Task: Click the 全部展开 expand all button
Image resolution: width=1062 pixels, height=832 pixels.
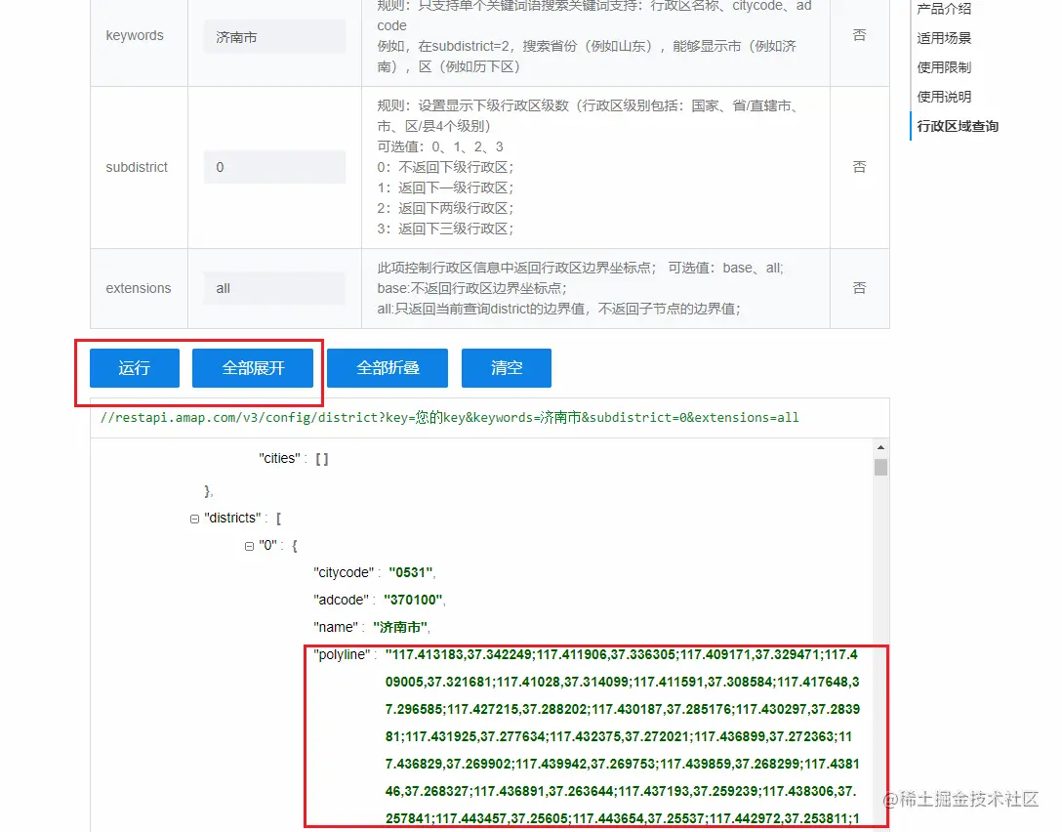Action: 253,368
